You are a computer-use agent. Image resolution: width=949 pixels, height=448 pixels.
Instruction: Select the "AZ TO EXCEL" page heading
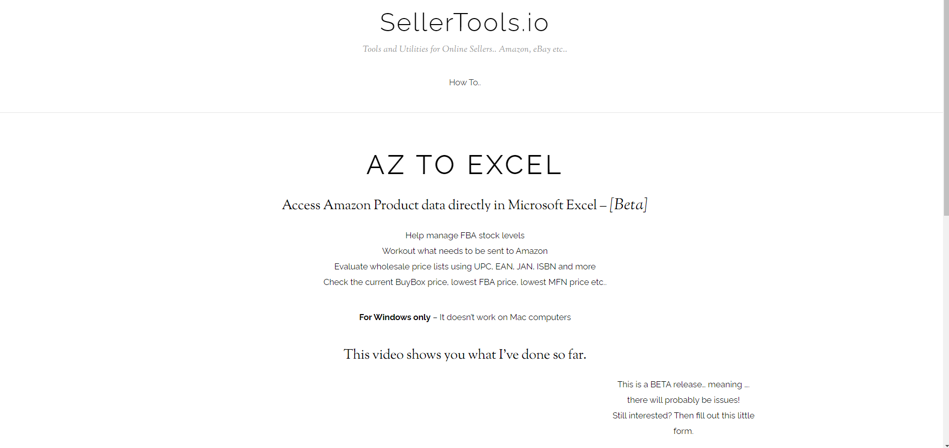pyautogui.click(x=463, y=165)
